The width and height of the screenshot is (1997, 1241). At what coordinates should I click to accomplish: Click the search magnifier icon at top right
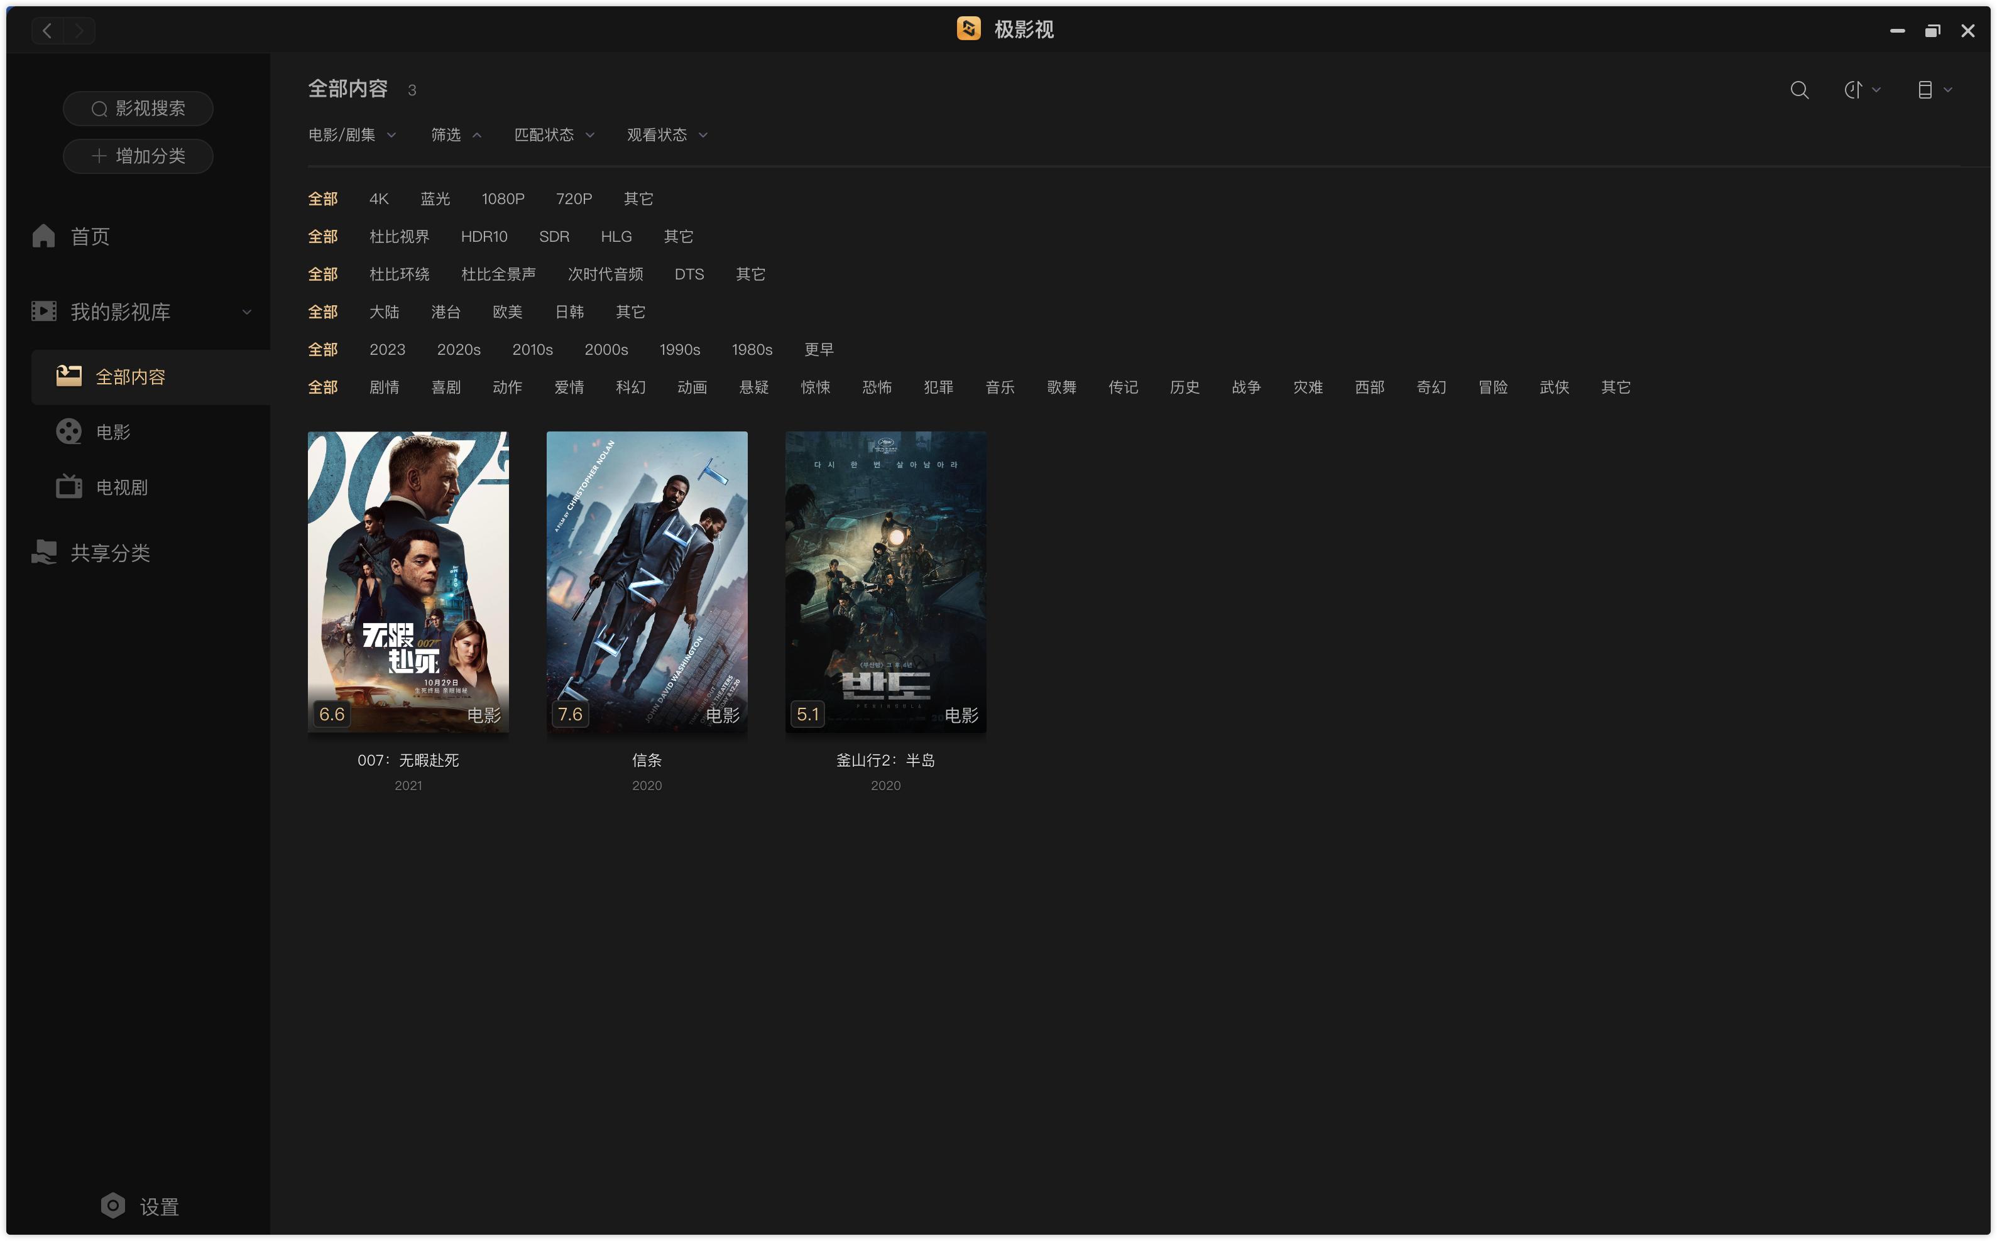tap(1798, 89)
